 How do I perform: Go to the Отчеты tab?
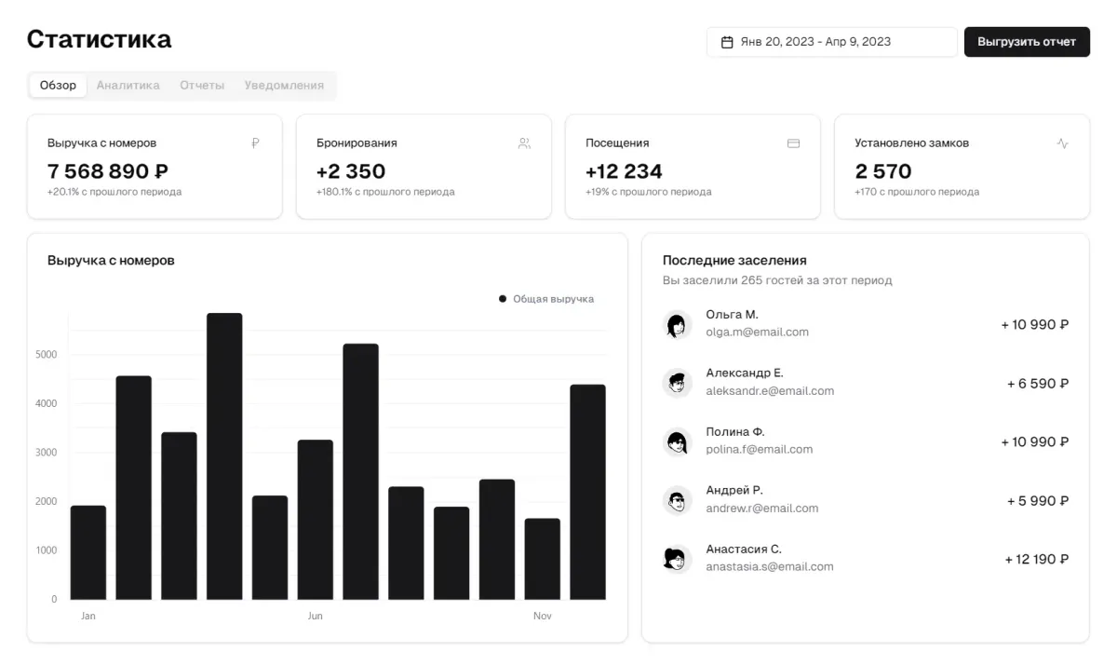(202, 86)
